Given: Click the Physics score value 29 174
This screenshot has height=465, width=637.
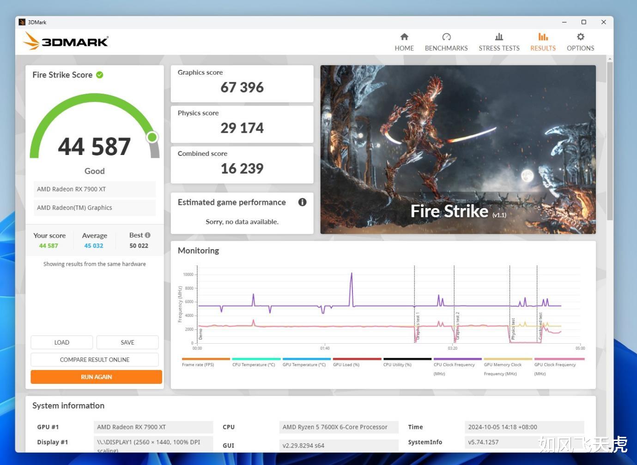Looking at the screenshot, I should coord(242,128).
